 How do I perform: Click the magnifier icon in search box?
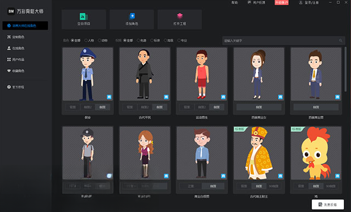pos(340,41)
